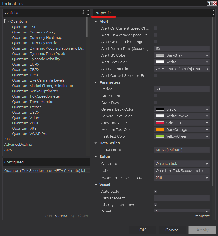Click the Period input field
The image size is (218, 236).
181,89
